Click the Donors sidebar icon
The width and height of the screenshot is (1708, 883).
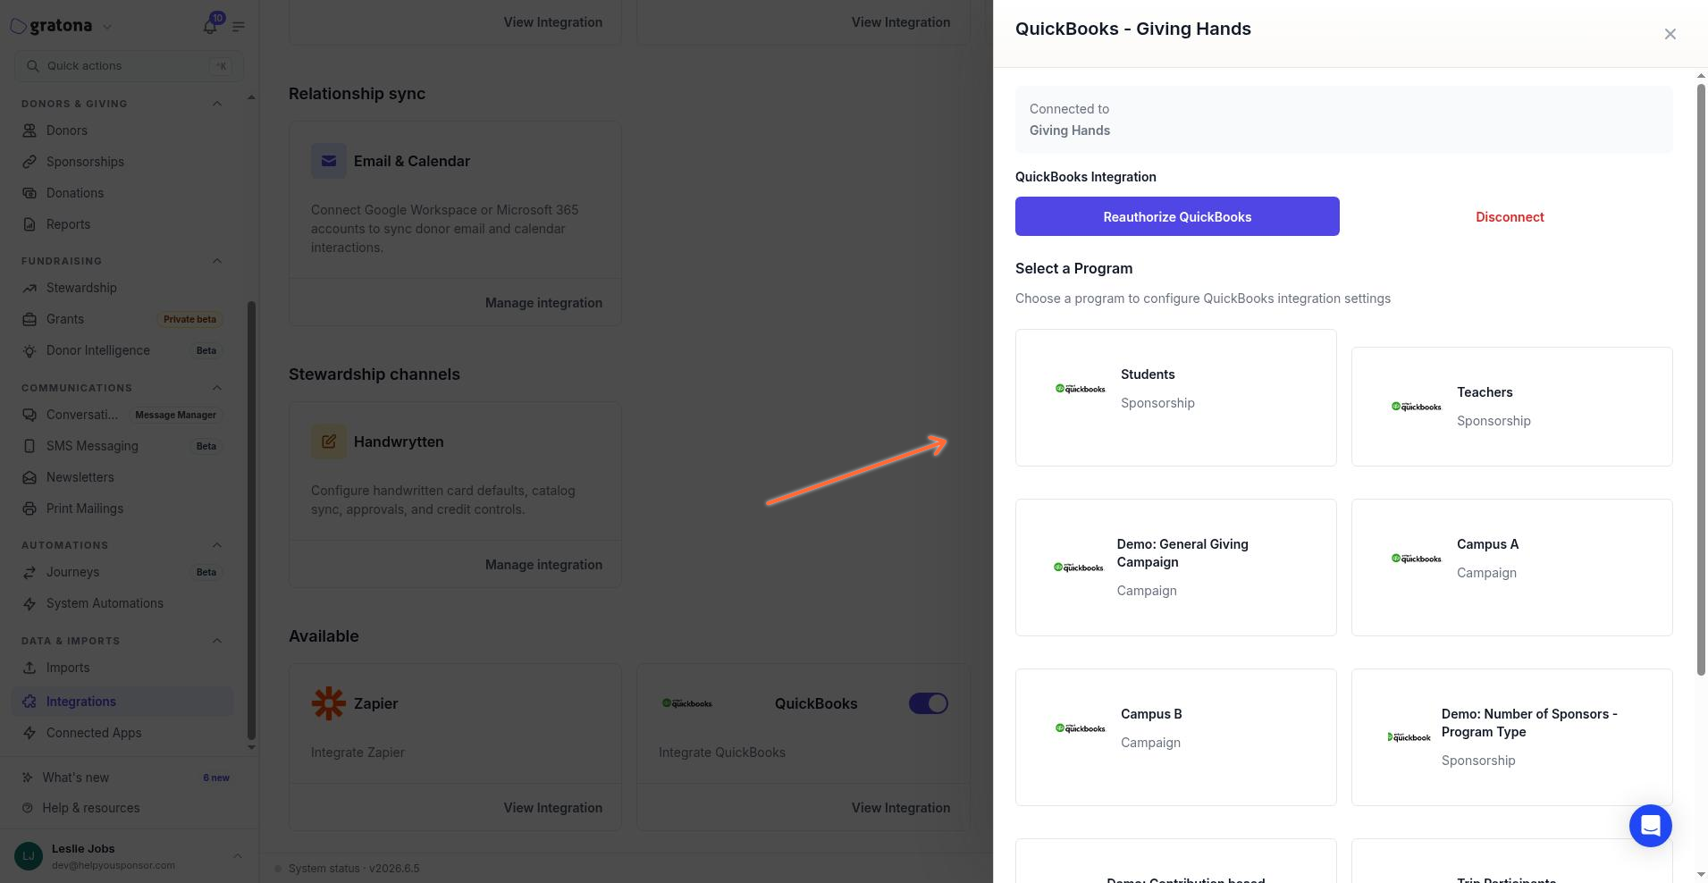[29, 130]
